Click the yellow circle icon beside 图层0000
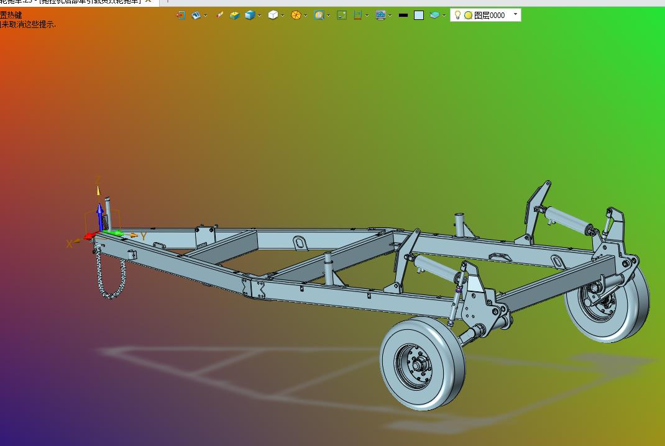 (468, 16)
